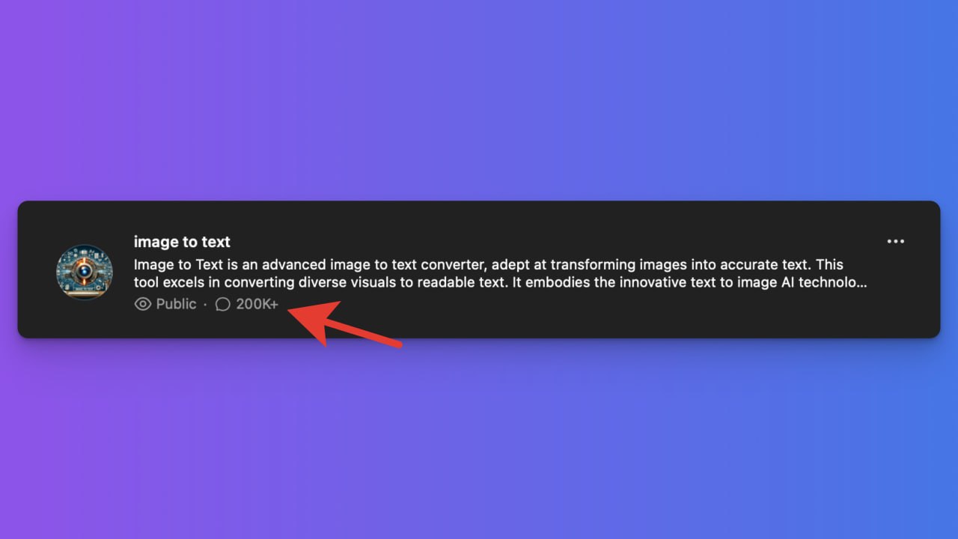Click the word "This" ending first line
This screenshot has height=539, width=958.
point(830,265)
